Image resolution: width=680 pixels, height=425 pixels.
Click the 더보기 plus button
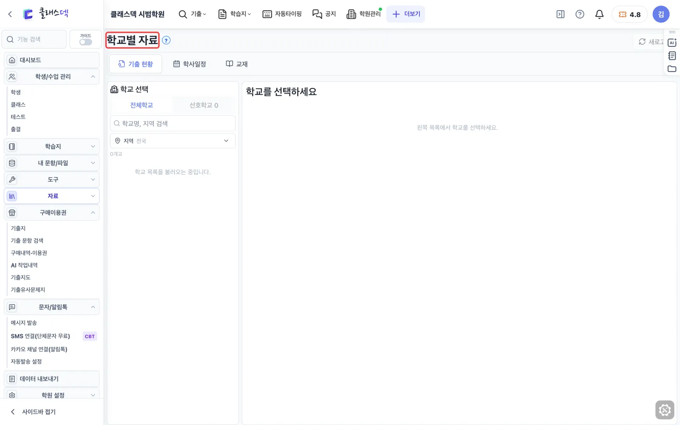coord(406,14)
